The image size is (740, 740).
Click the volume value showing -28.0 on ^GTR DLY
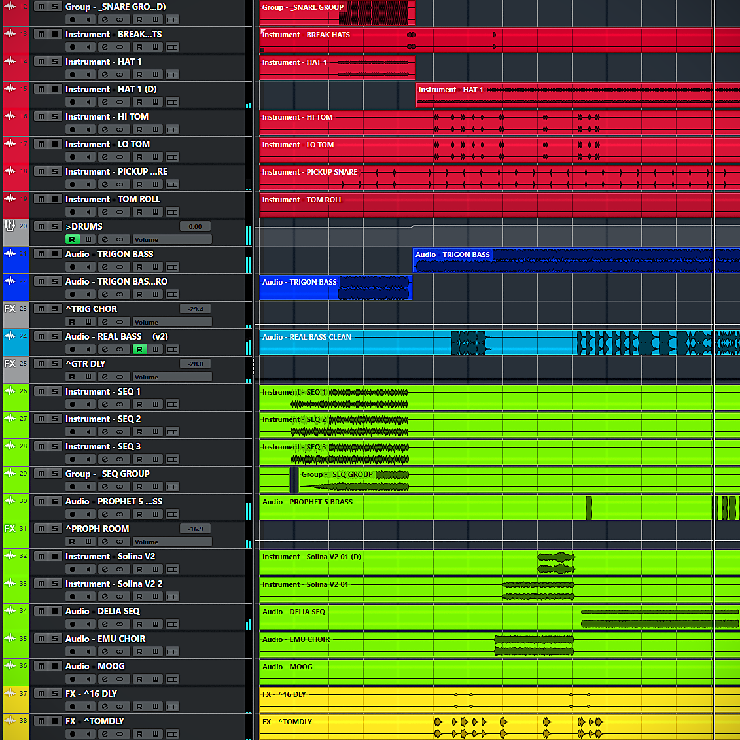(x=195, y=364)
